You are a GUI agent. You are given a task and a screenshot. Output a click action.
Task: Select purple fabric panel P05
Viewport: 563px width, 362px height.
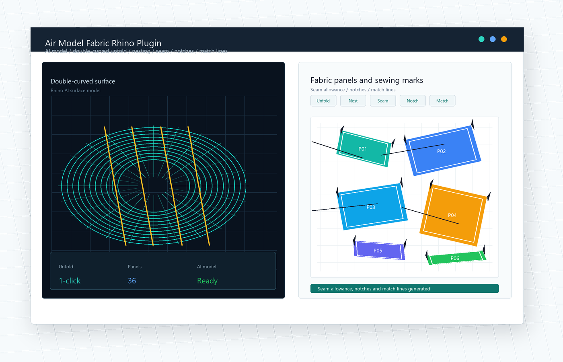click(379, 250)
